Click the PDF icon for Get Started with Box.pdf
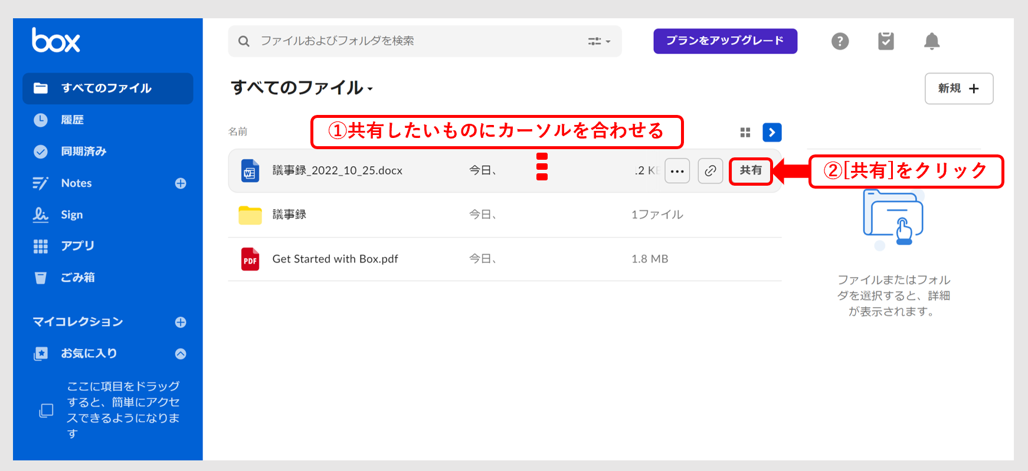 250,259
